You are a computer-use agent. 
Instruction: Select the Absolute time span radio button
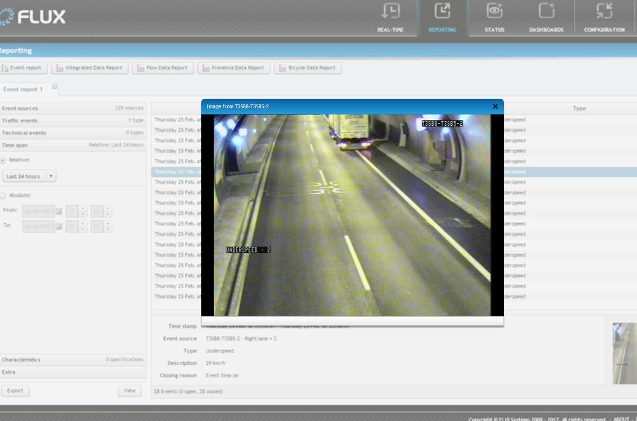tap(3, 195)
